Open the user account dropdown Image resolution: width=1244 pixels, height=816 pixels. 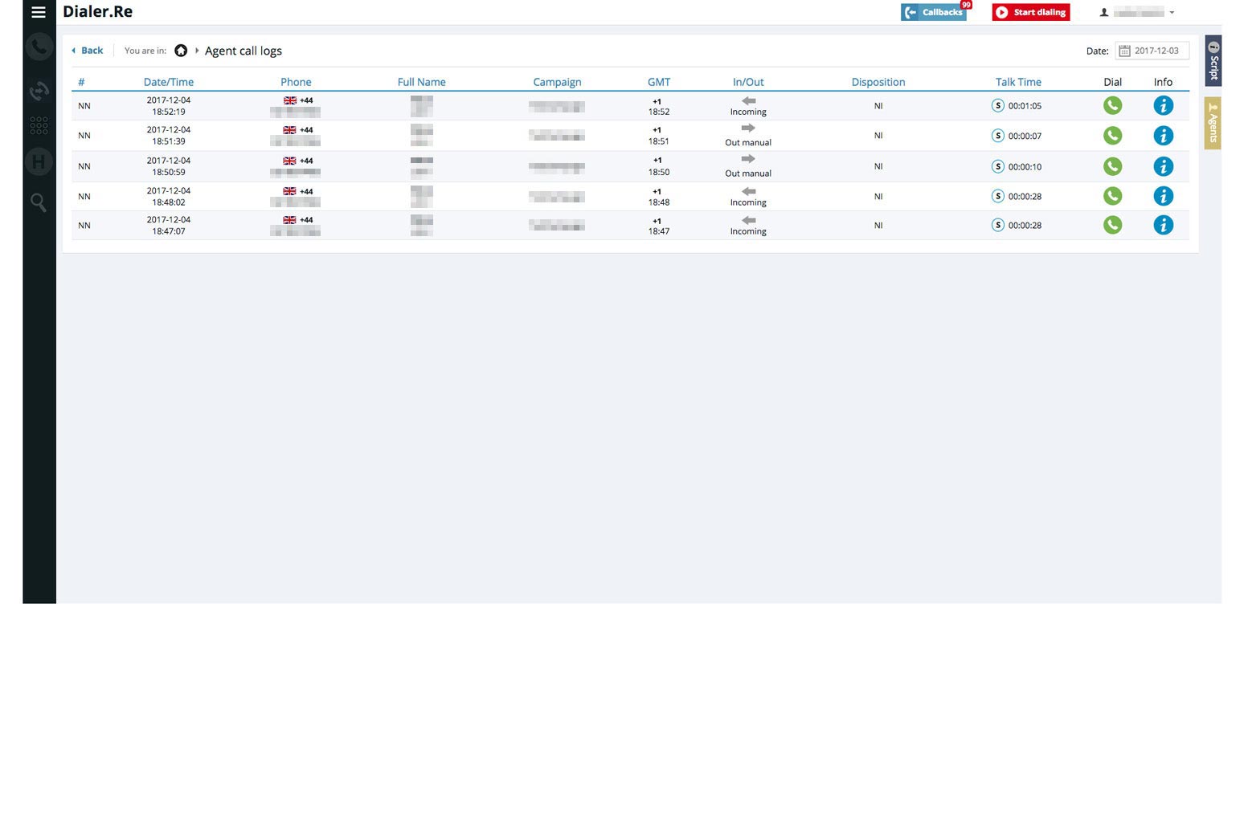coord(1137,12)
